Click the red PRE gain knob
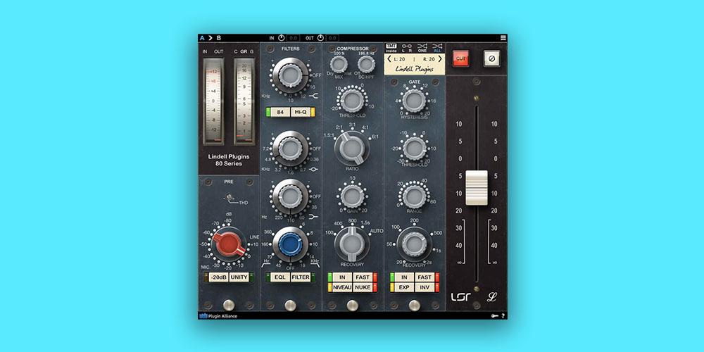This screenshot has width=704, height=352. (229, 244)
